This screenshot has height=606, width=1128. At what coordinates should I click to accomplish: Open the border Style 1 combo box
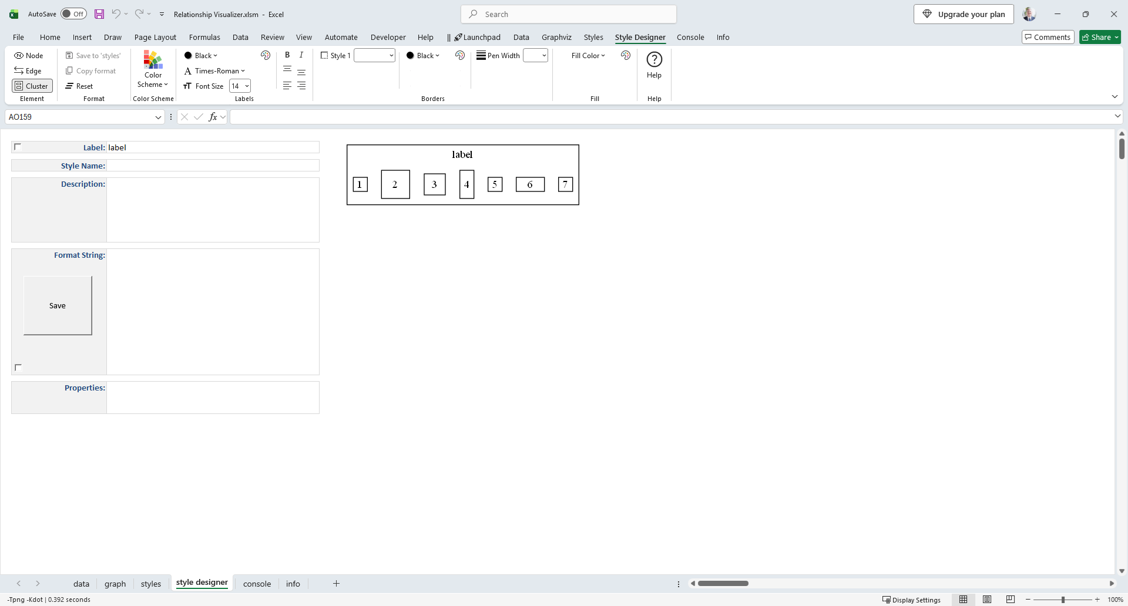click(x=374, y=55)
